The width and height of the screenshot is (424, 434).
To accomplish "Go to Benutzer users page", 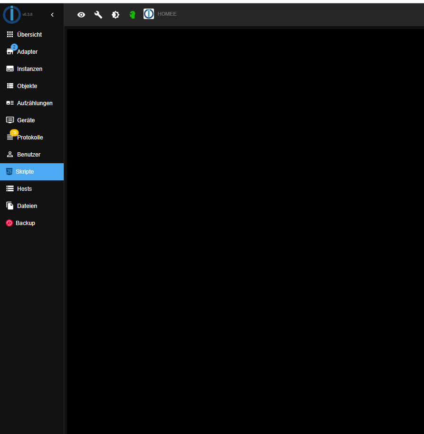I will click(x=32, y=155).
